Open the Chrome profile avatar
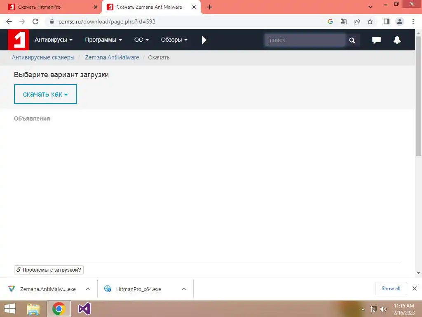The height and width of the screenshot is (317, 422). 400,21
